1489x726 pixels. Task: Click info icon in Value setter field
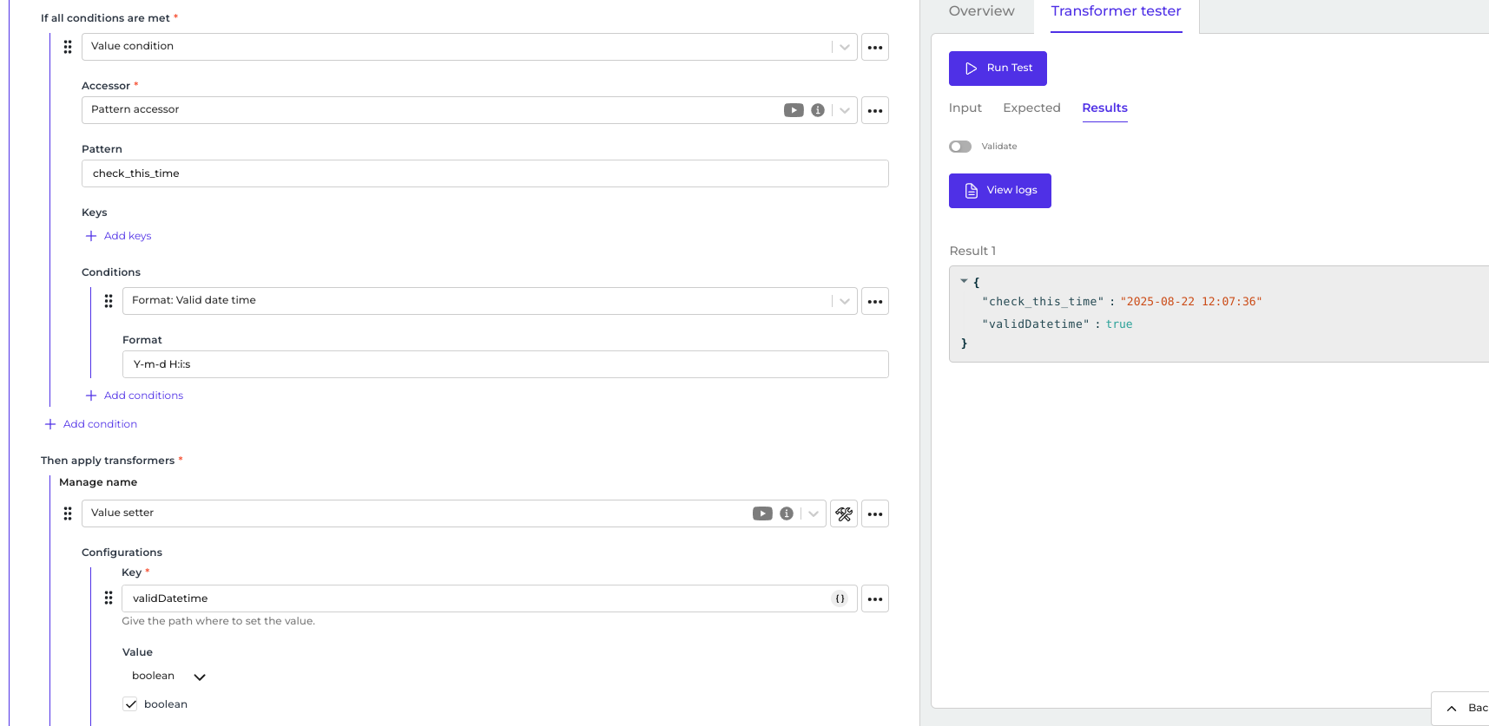click(x=787, y=513)
